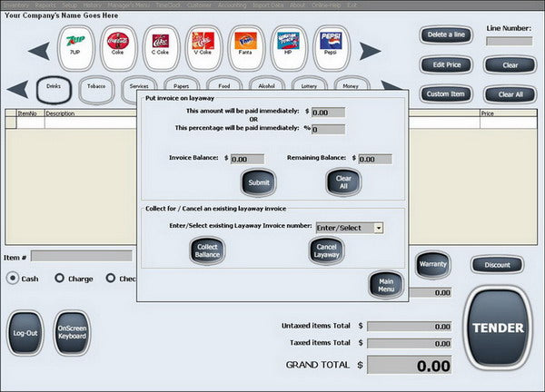545x392 pixels.
Task: Click the Remaining Balance field
Action: point(375,160)
